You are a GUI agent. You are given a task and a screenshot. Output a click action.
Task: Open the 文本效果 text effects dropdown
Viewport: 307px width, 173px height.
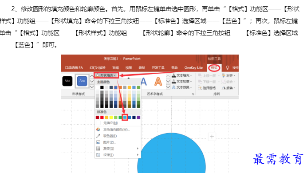pyautogui.click(x=182, y=87)
